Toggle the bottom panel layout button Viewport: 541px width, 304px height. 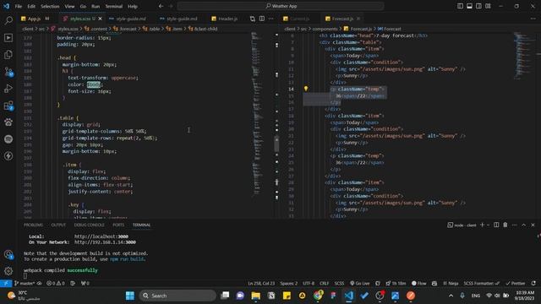click(469, 6)
